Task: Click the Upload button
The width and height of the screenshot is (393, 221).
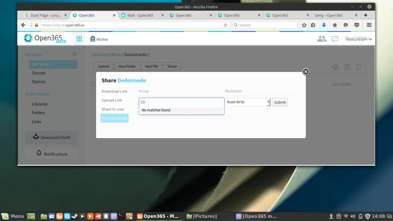Action: pos(103,66)
